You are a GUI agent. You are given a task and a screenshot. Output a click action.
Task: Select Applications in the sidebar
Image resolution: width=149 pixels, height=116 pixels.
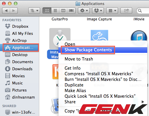coord(19,48)
